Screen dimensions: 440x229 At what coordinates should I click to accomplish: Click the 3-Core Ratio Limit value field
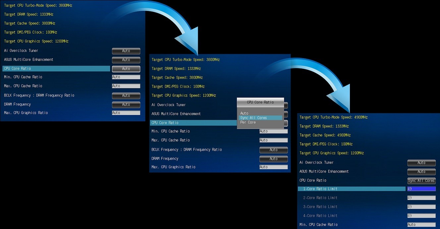[421, 207]
